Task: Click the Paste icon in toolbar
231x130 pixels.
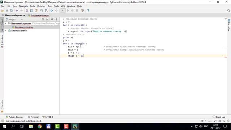Action: tap(36, 10)
